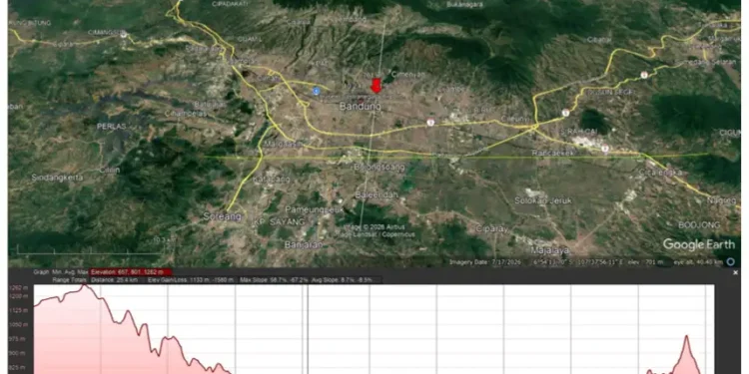Click the red arrow placemark near Bandung
The image size is (749, 374).
[x=375, y=86]
